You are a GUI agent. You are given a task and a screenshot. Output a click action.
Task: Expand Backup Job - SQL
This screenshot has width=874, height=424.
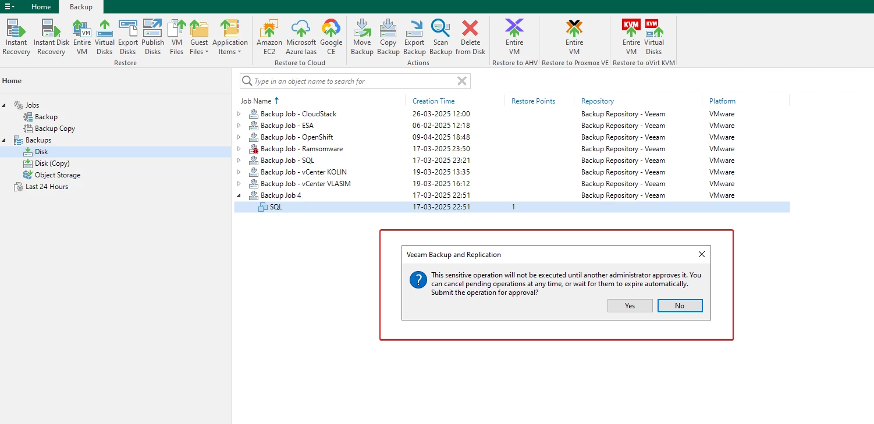tap(239, 161)
